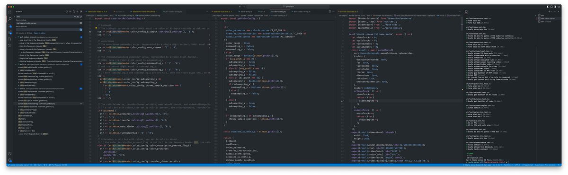Clear search results in Search panel header
Viewport: 568px width, 175px height.
[x=70, y=11]
